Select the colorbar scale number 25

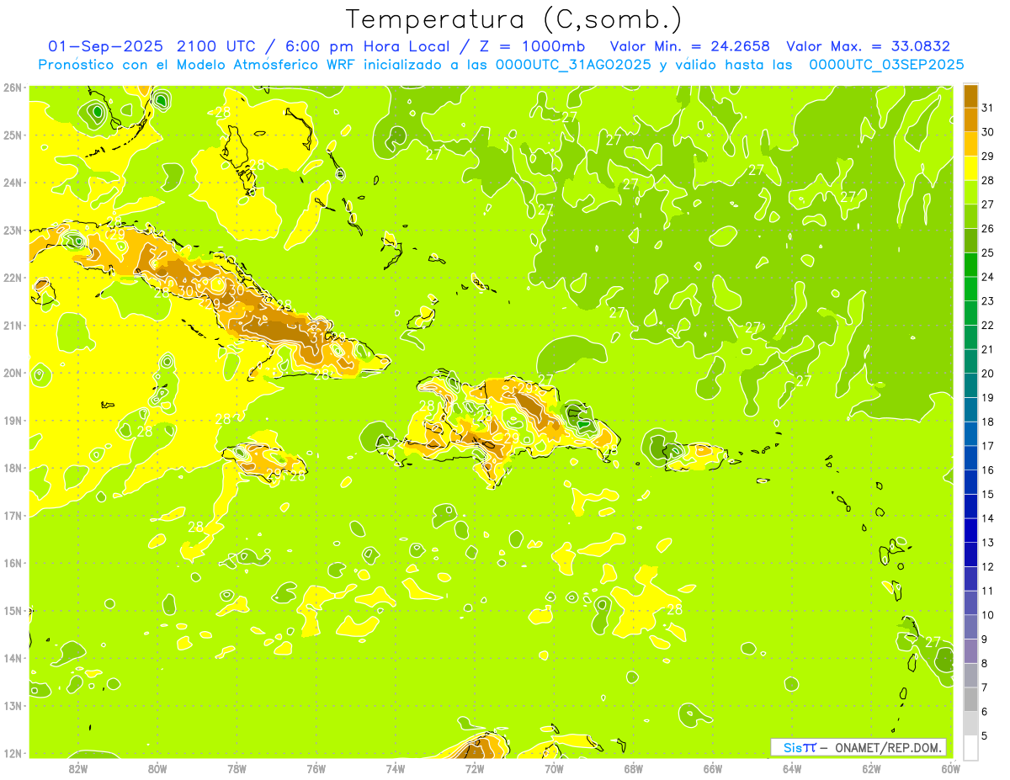pos(989,252)
